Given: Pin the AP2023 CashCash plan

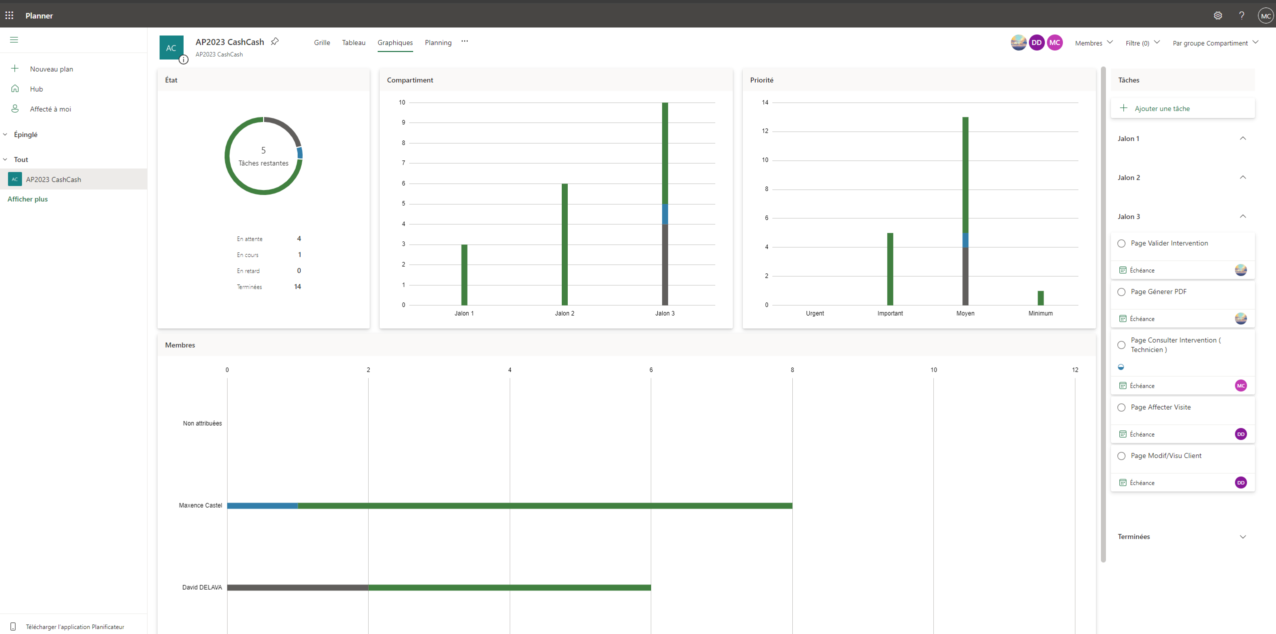Looking at the screenshot, I should point(275,42).
